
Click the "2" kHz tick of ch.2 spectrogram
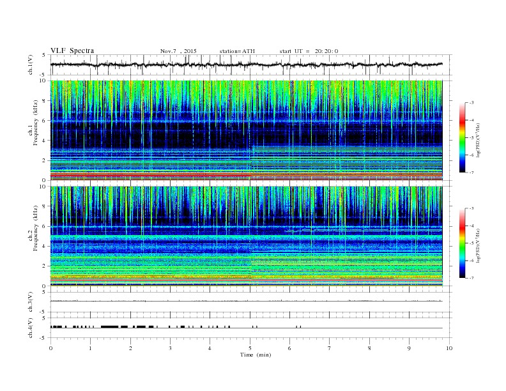pyautogui.click(x=44, y=266)
